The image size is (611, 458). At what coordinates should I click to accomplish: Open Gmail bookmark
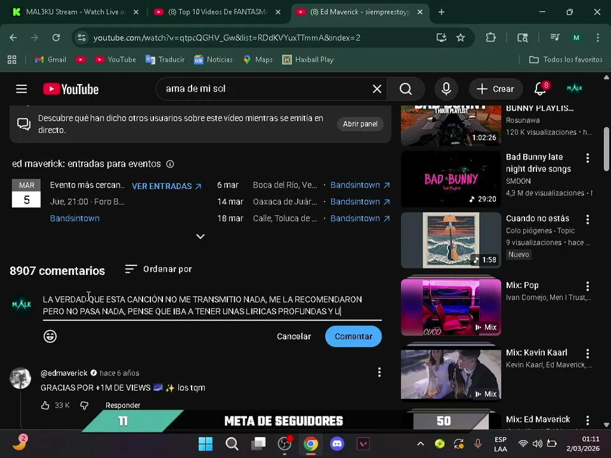pyautogui.click(x=50, y=60)
